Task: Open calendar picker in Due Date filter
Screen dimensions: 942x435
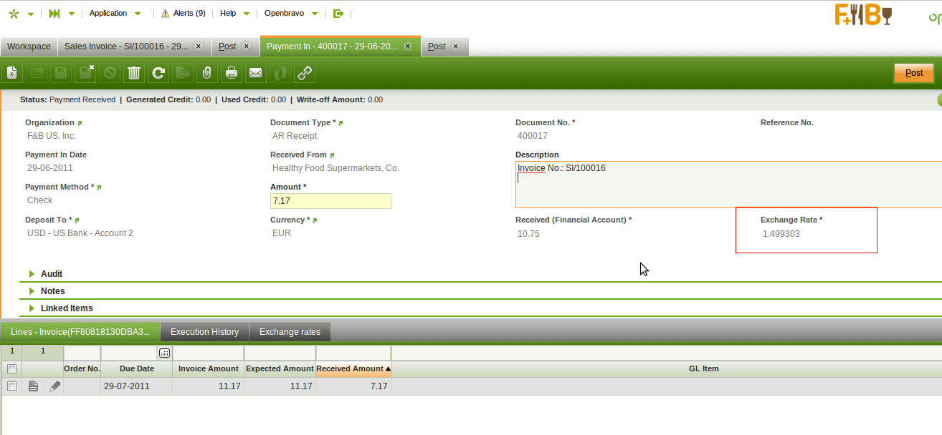Action: tap(164, 353)
